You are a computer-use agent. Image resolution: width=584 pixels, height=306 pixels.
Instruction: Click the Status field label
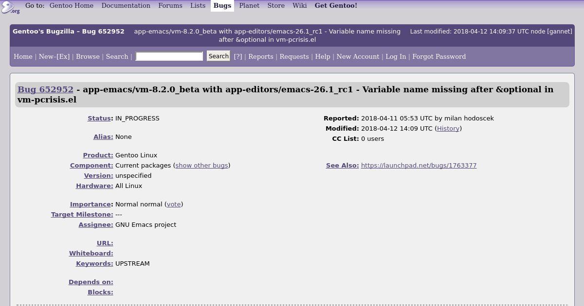click(x=99, y=118)
